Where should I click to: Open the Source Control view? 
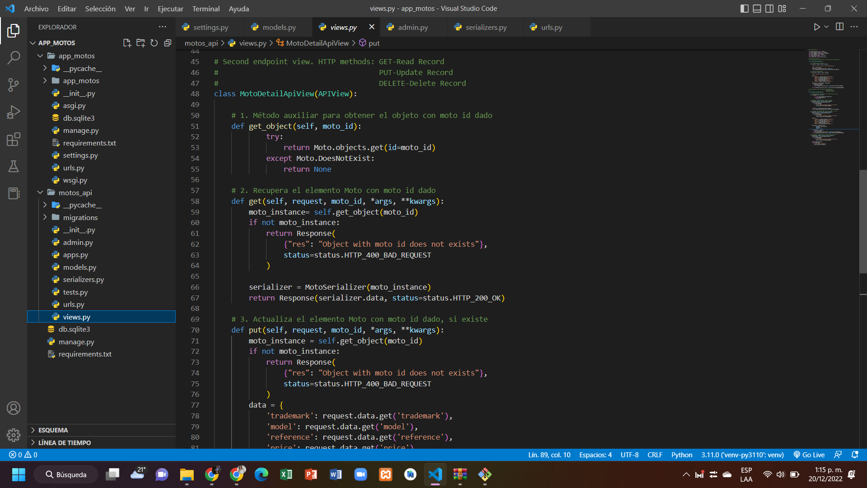tap(14, 84)
